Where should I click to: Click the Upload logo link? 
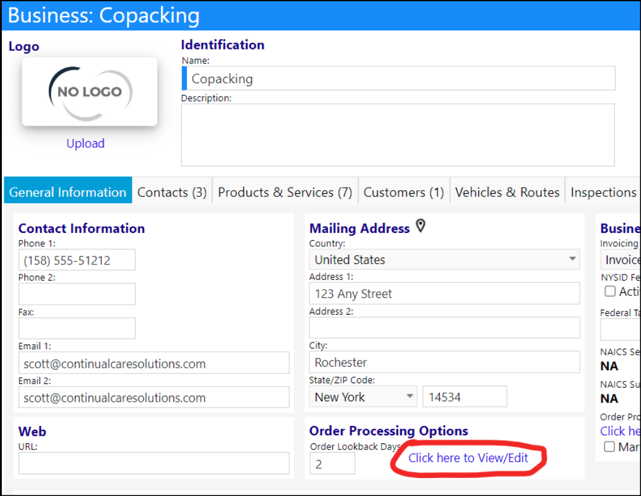(85, 143)
